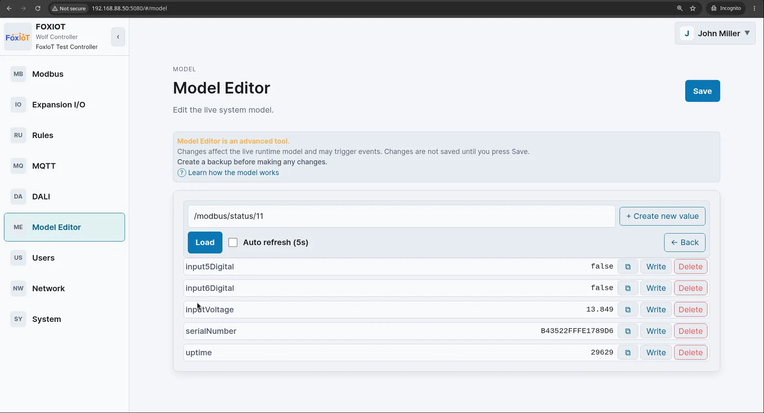Load the /modbus/status/11 path
Viewport: 764px width, 413px height.
[205, 243]
